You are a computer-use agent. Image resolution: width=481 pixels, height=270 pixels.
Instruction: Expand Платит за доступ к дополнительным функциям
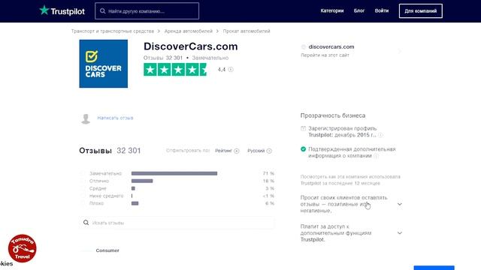tap(351, 233)
